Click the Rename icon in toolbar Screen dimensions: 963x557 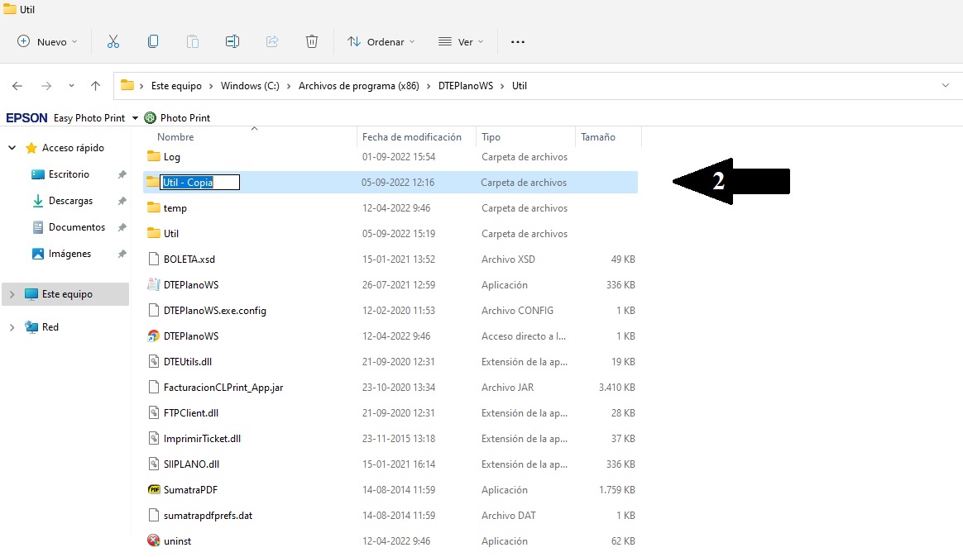pyautogui.click(x=232, y=41)
